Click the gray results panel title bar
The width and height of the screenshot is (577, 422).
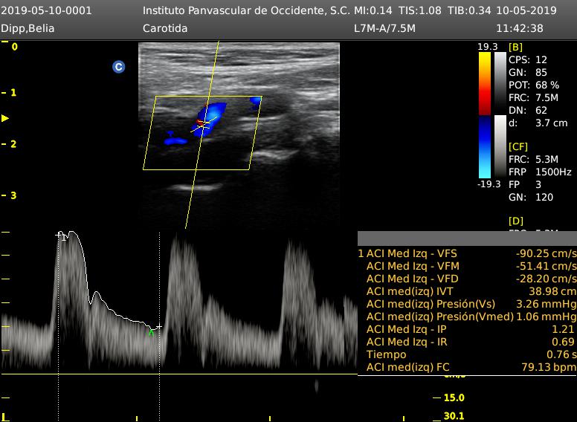click(x=466, y=238)
